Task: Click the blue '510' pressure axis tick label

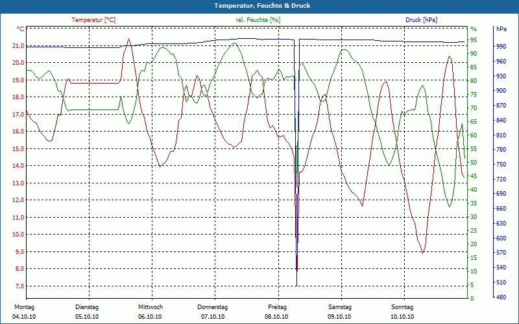Action: [501, 283]
